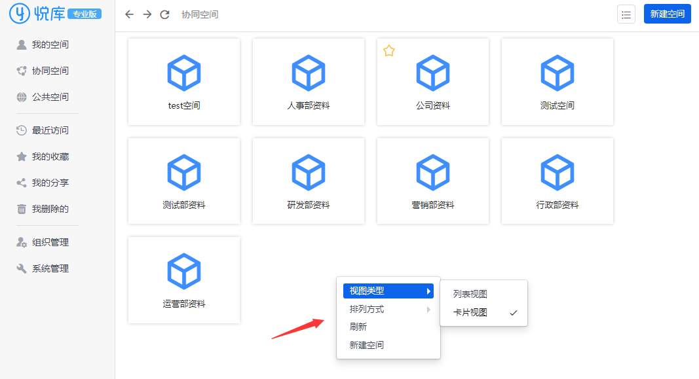Choose 刷新 from context menu
This screenshot has width=699, height=379.
[359, 327]
